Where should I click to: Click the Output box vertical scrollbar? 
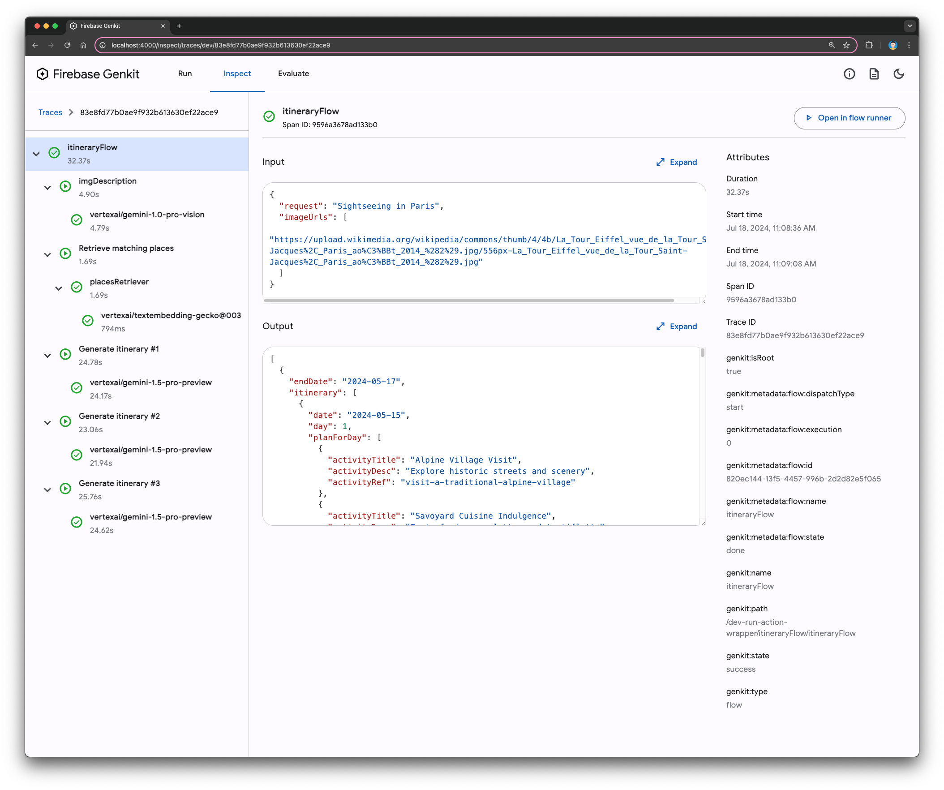click(x=702, y=353)
